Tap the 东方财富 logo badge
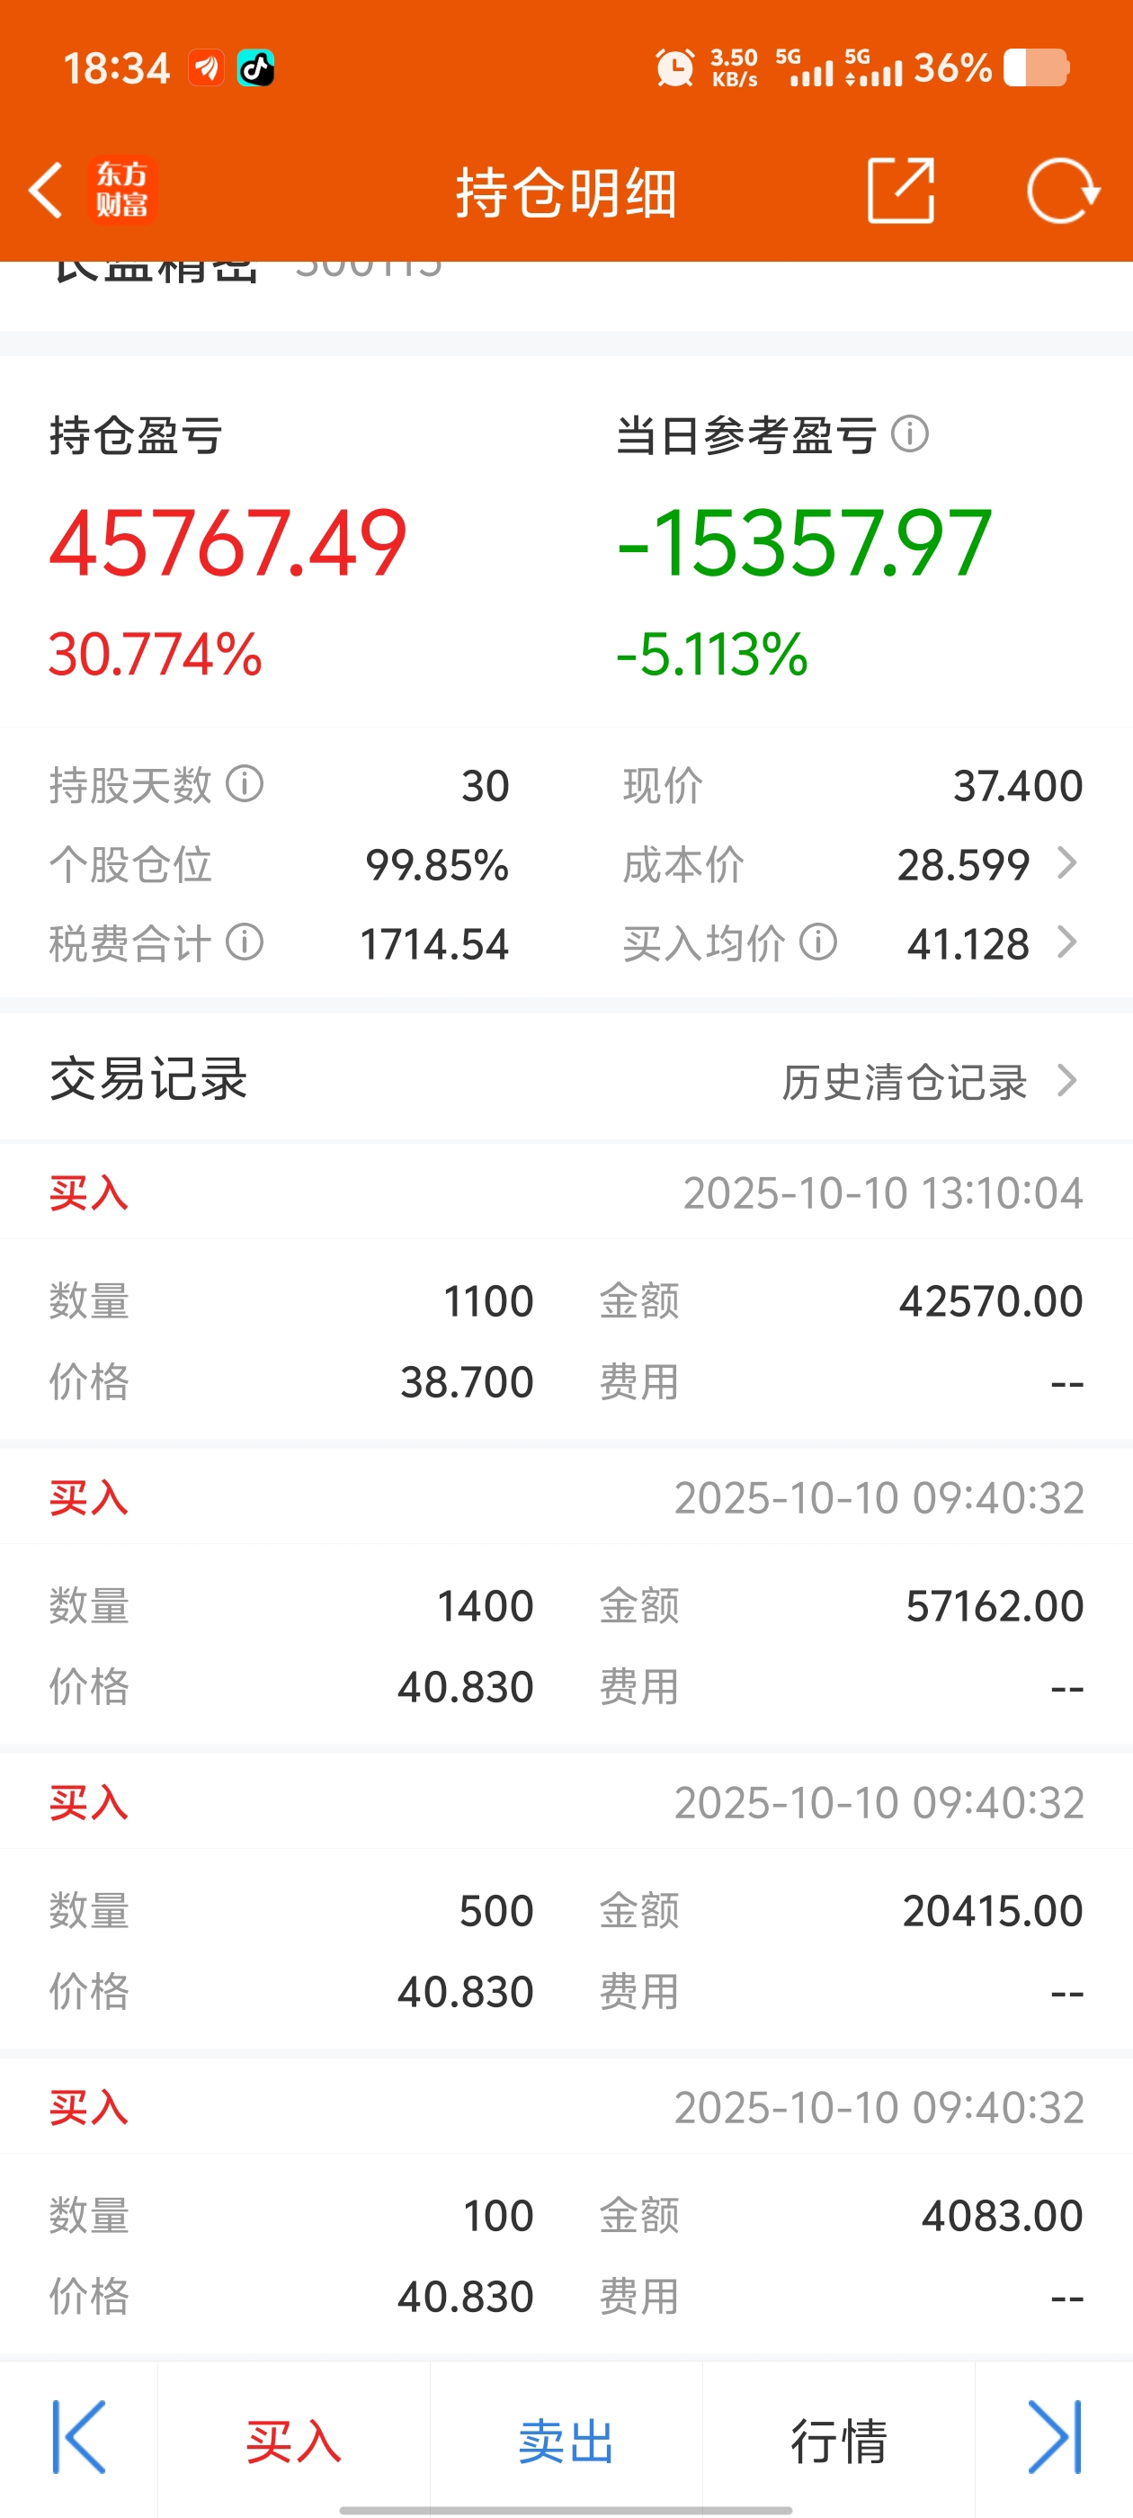 pyautogui.click(x=122, y=191)
